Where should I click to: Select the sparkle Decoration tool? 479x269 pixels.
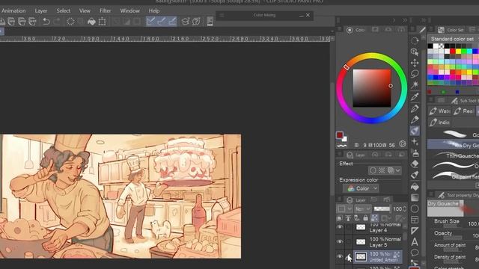coord(415,141)
